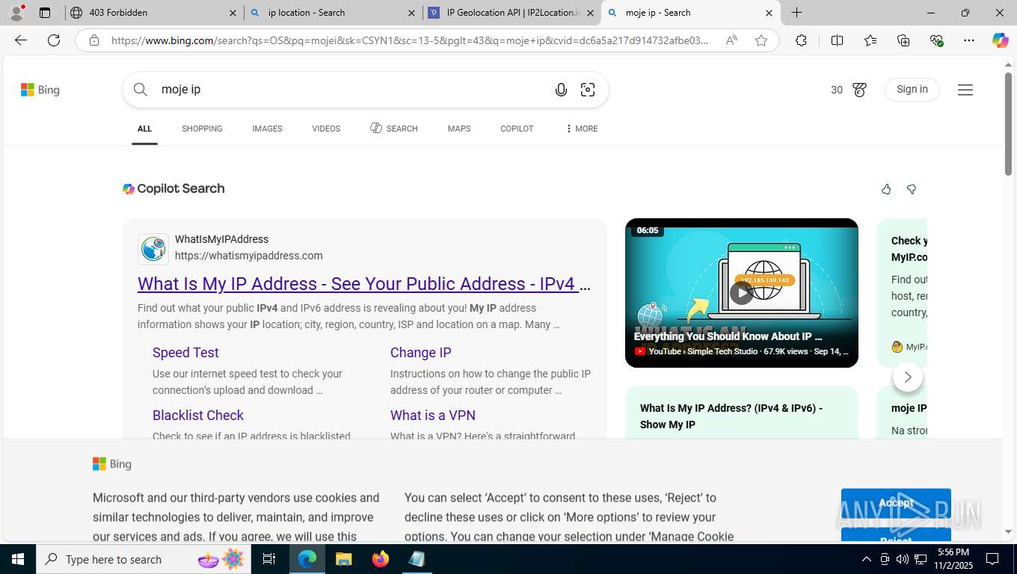Click the browser address bar URL
Viewport: 1017px width, 574px height.
(x=410, y=40)
